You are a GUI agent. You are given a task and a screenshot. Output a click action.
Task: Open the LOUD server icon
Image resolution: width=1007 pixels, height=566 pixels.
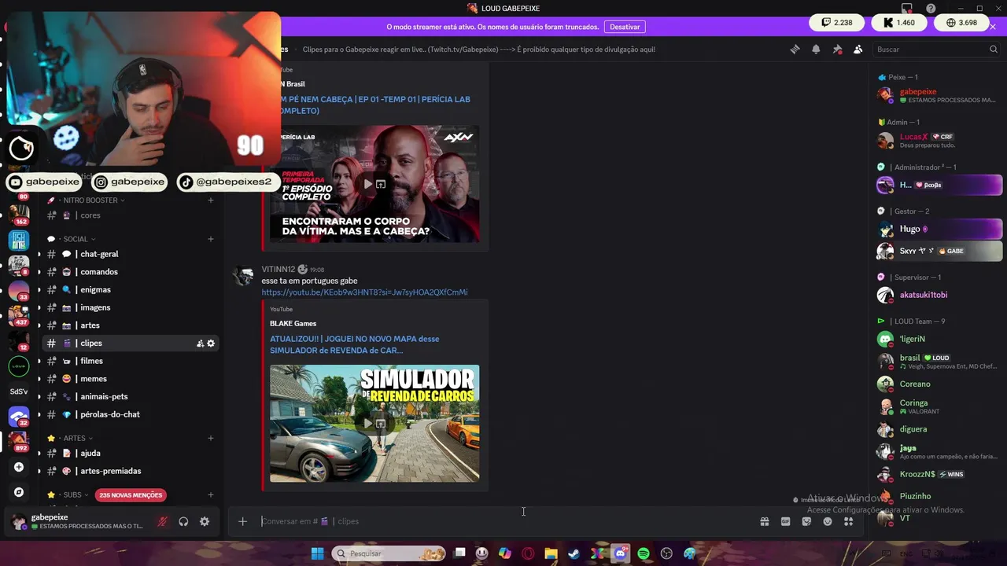(19, 366)
